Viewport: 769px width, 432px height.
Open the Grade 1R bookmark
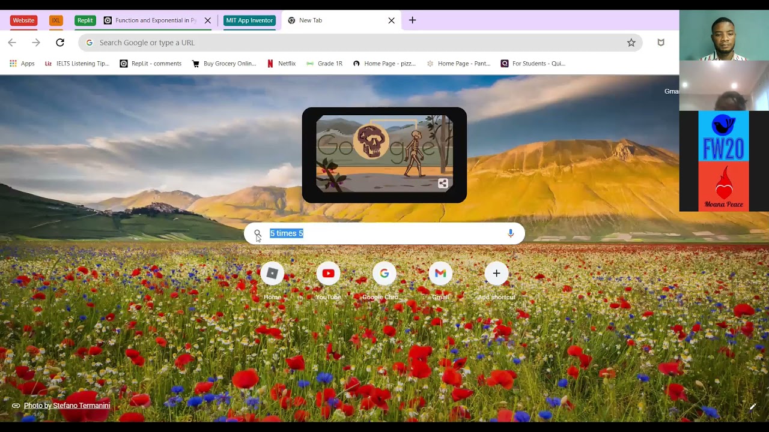(x=324, y=64)
